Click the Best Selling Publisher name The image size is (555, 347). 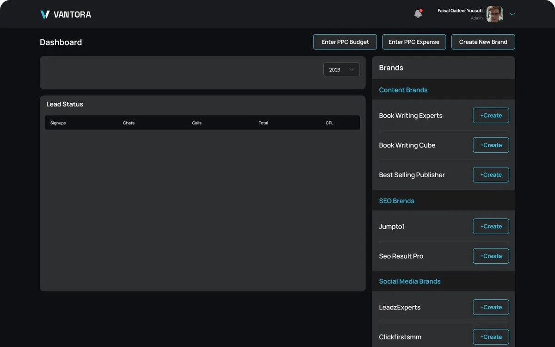point(412,175)
